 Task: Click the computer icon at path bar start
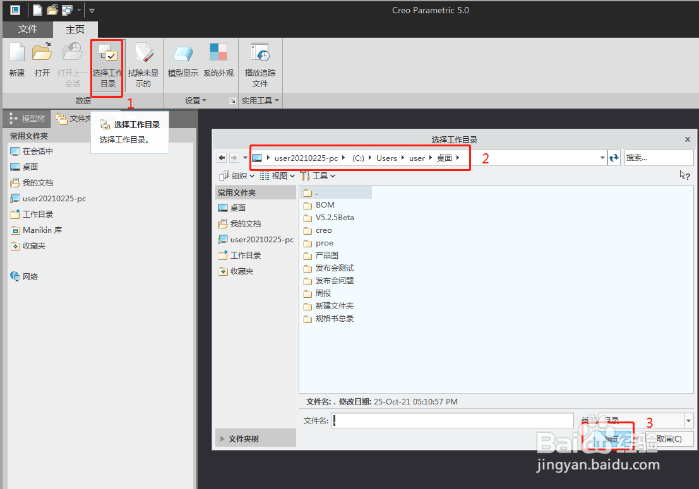coord(257,158)
